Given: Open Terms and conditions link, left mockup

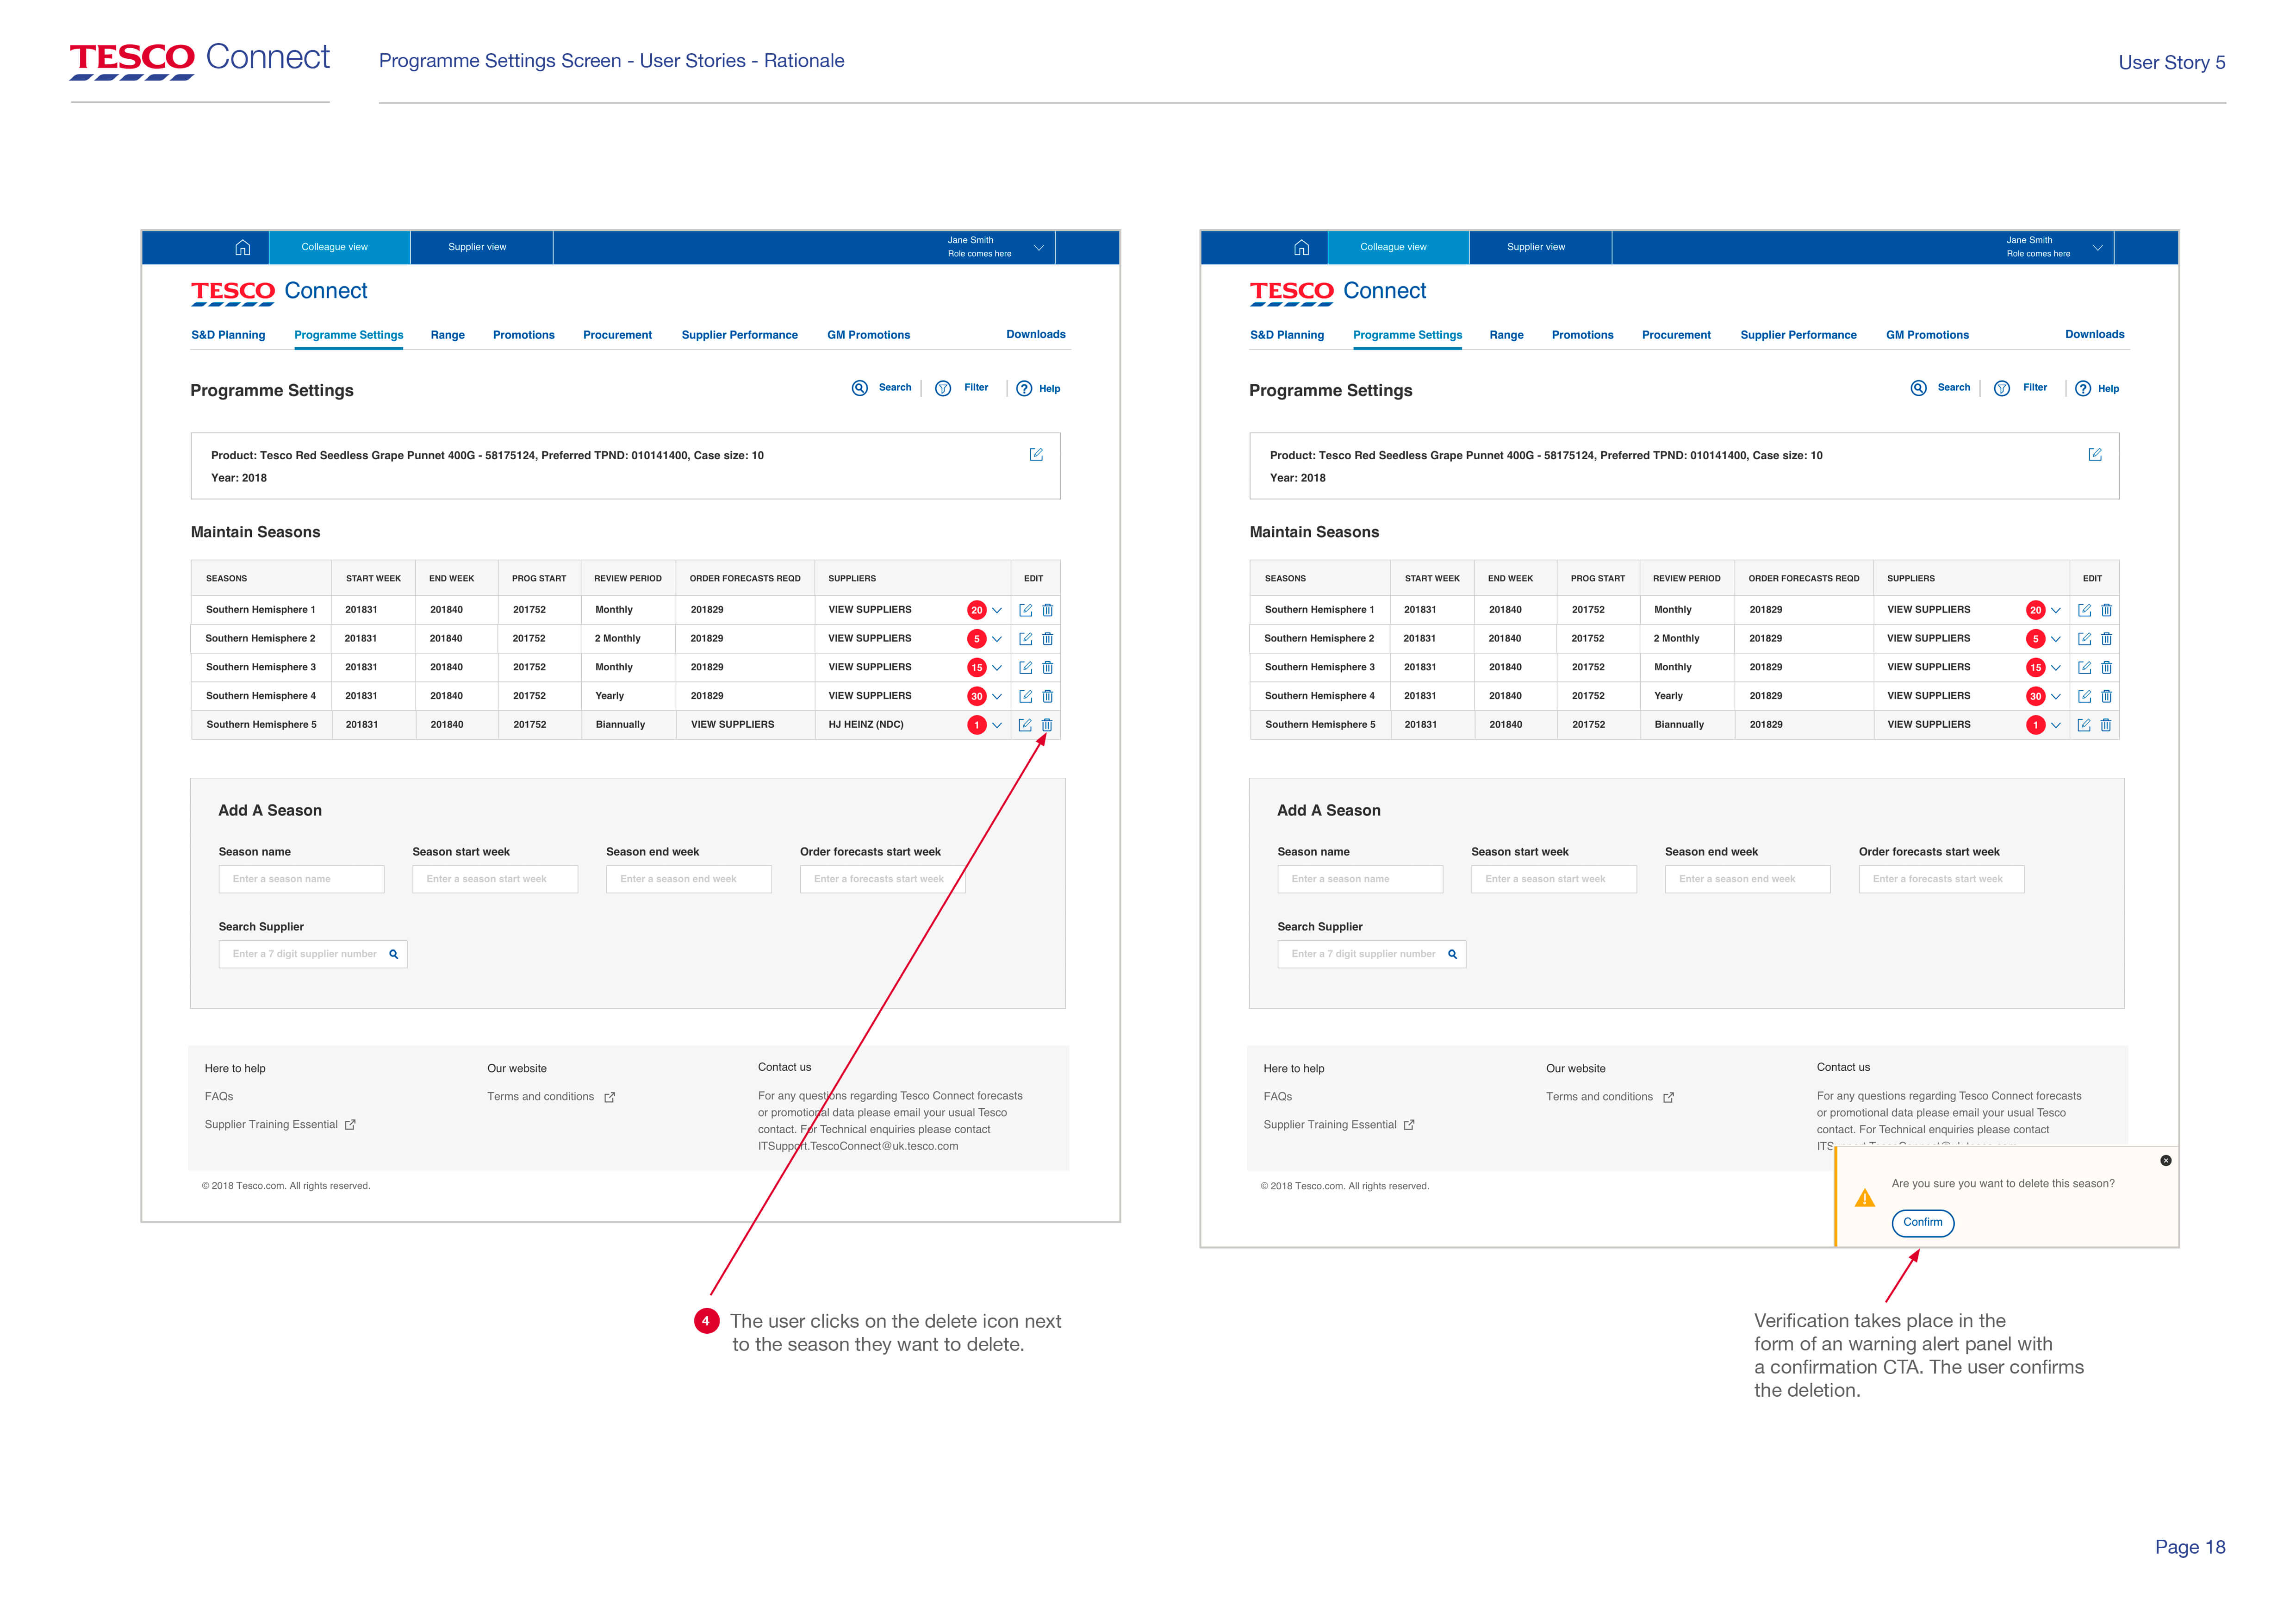Looking at the screenshot, I should click(541, 1097).
